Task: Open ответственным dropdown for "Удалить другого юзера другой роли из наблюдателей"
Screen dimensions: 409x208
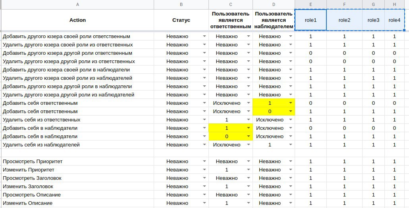Action: coord(249,95)
